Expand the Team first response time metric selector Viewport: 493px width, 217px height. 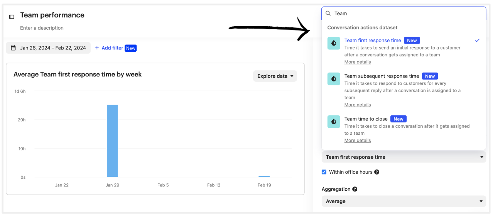pos(404,157)
